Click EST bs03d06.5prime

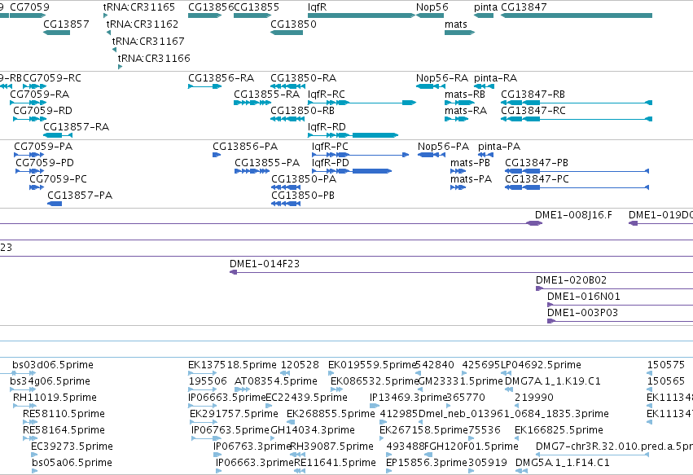point(53,365)
